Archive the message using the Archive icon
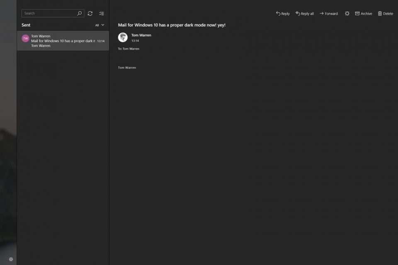This screenshot has width=398, height=265. [x=357, y=13]
